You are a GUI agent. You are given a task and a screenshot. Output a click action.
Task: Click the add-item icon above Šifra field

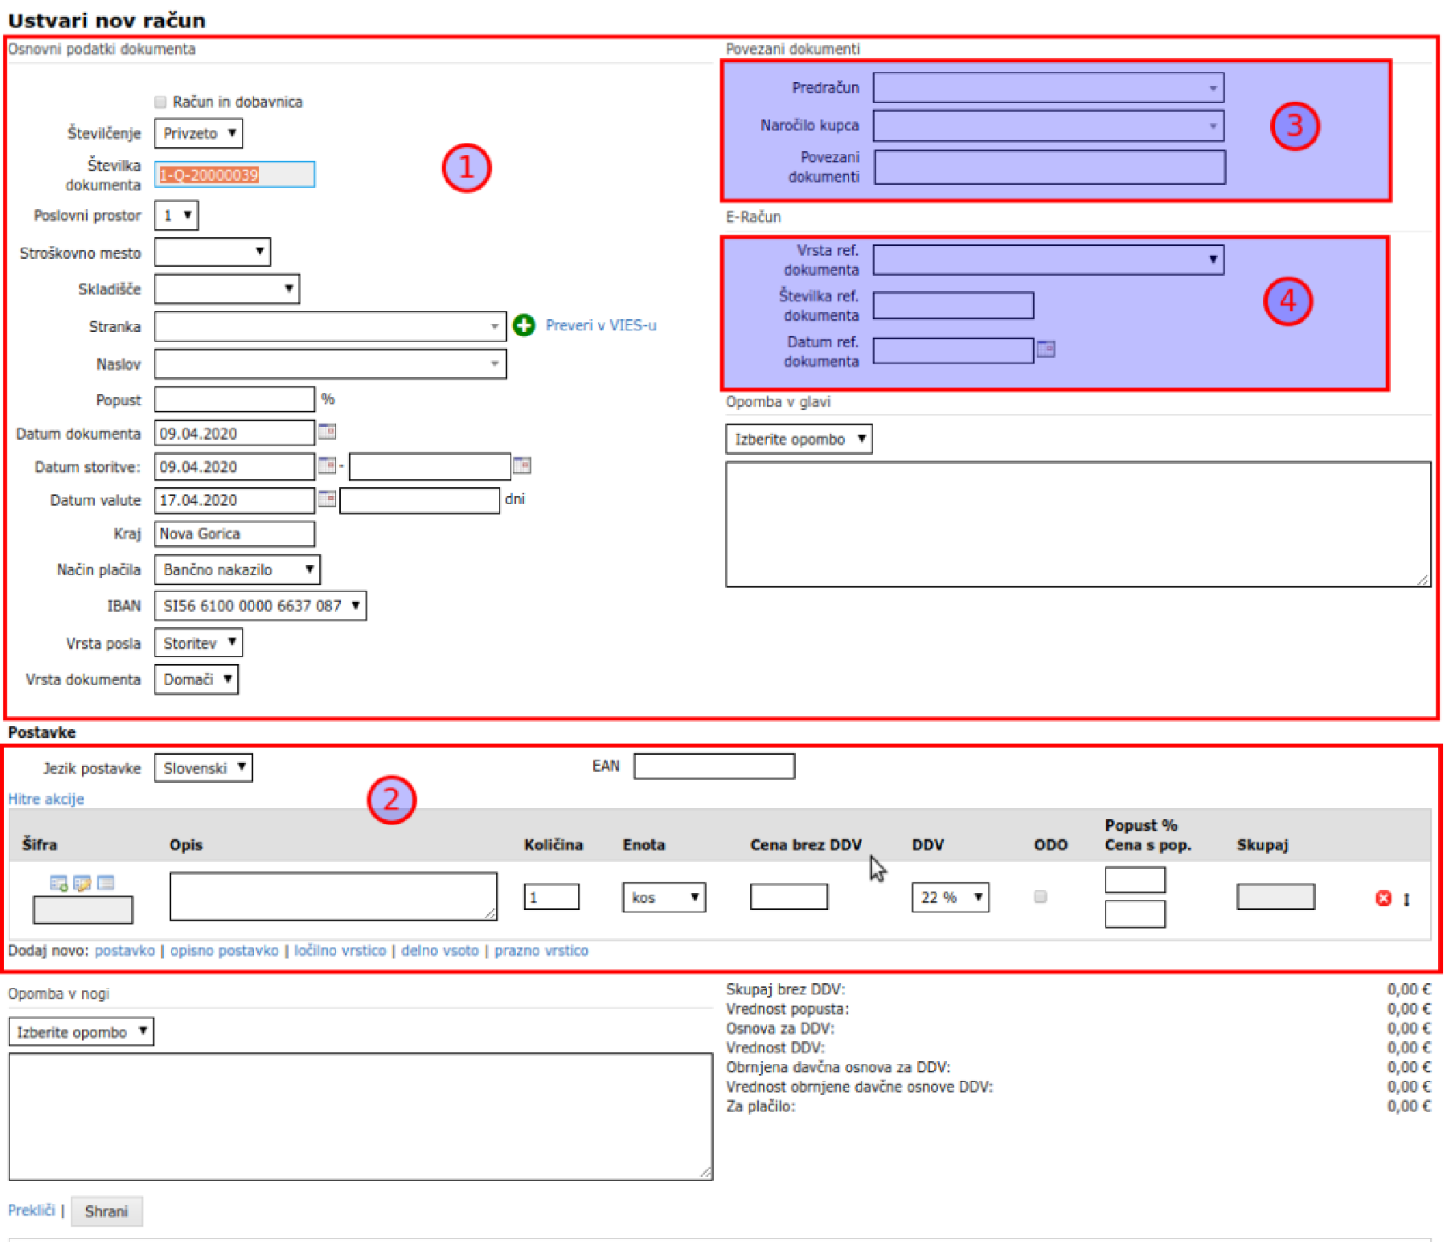pyautogui.click(x=58, y=883)
